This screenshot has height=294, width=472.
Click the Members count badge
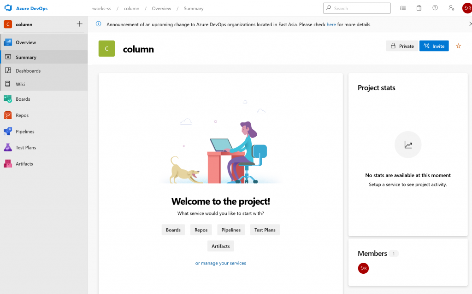[394, 254]
